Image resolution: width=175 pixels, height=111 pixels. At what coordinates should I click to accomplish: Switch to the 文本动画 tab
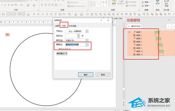click(72, 26)
